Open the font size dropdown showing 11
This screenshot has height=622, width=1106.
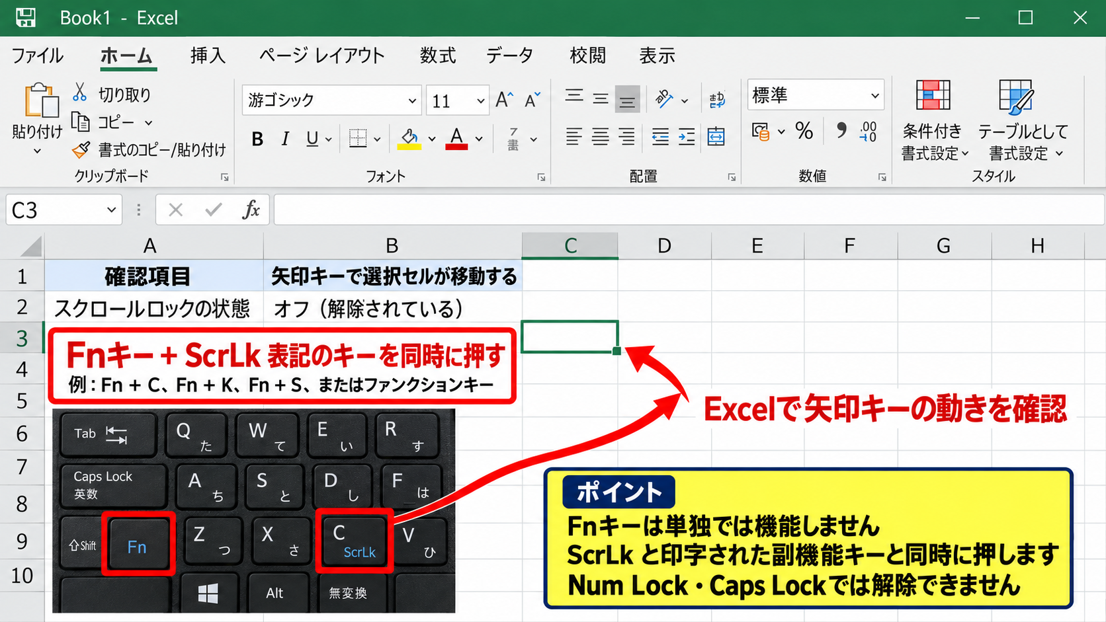pyautogui.click(x=481, y=101)
